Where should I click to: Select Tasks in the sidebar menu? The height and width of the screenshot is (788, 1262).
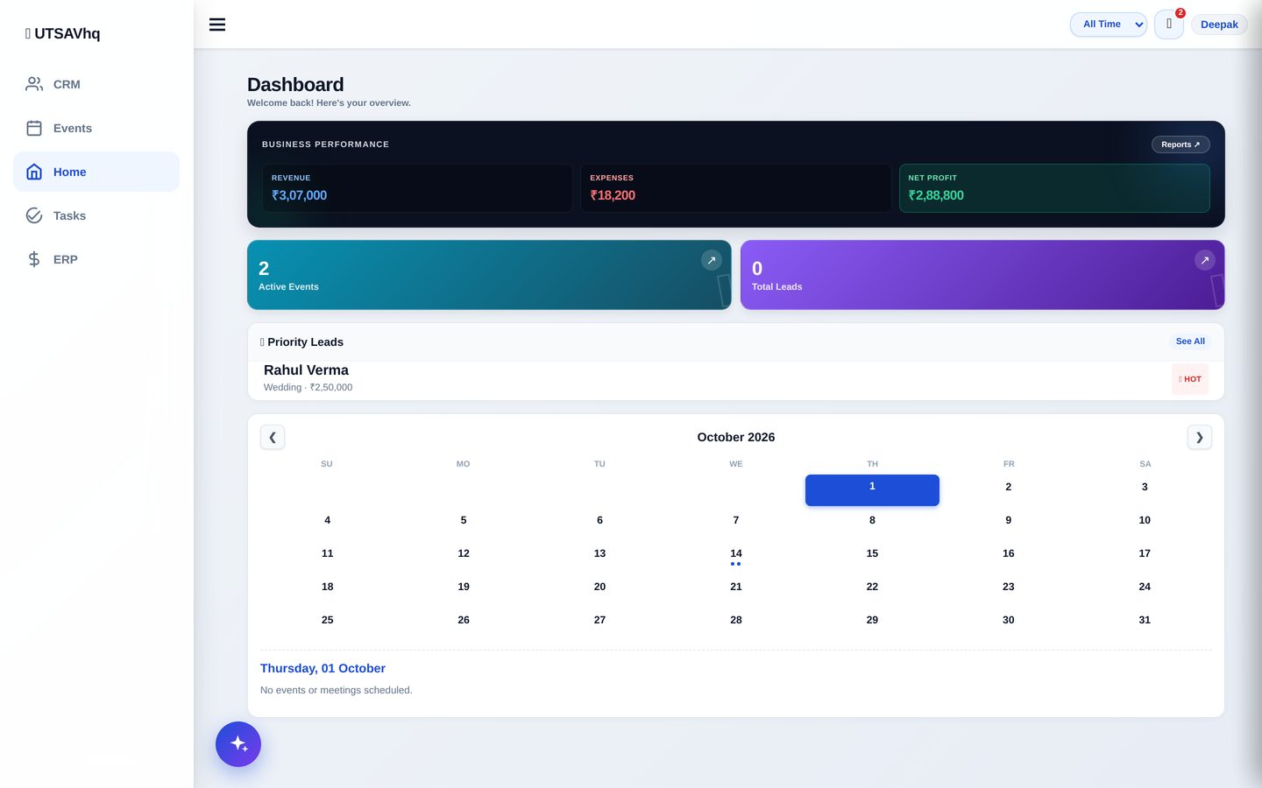(96, 215)
